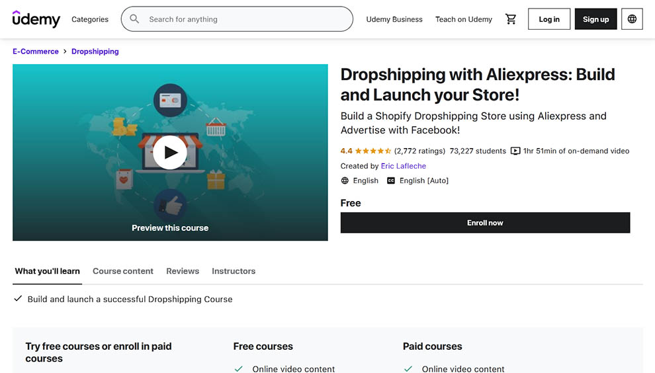The width and height of the screenshot is (655, 373).
Task: Go to E-Commerce breadcrumb
Action: [x=36, y=52]
